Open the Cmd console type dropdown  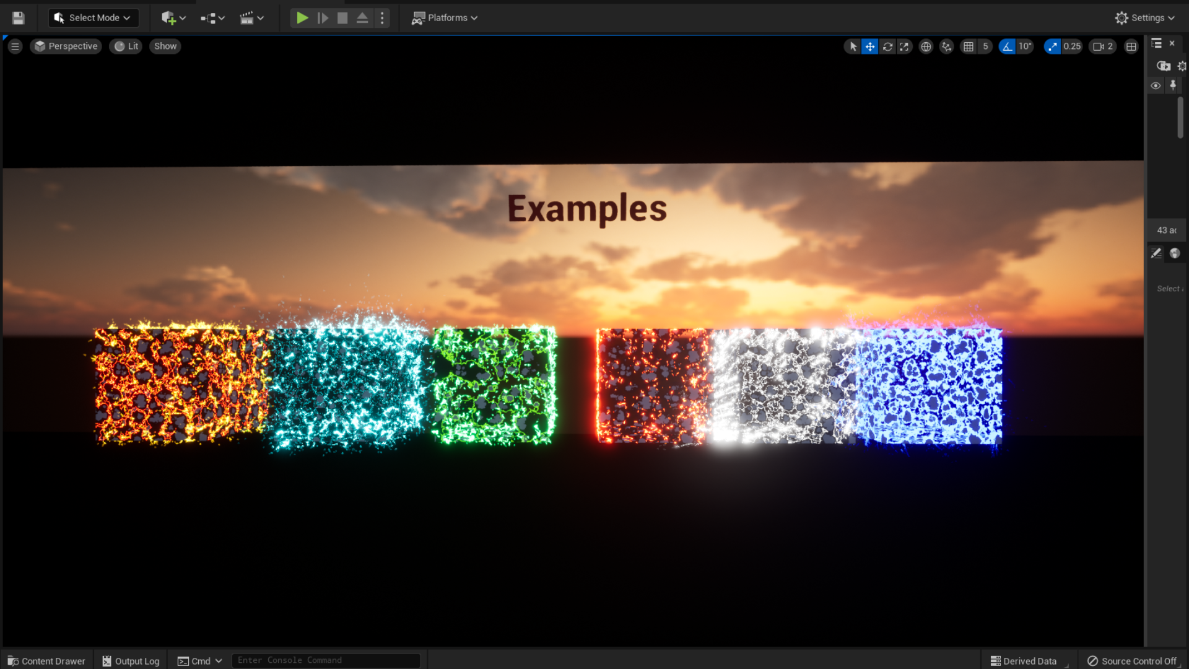pos(199,661)
